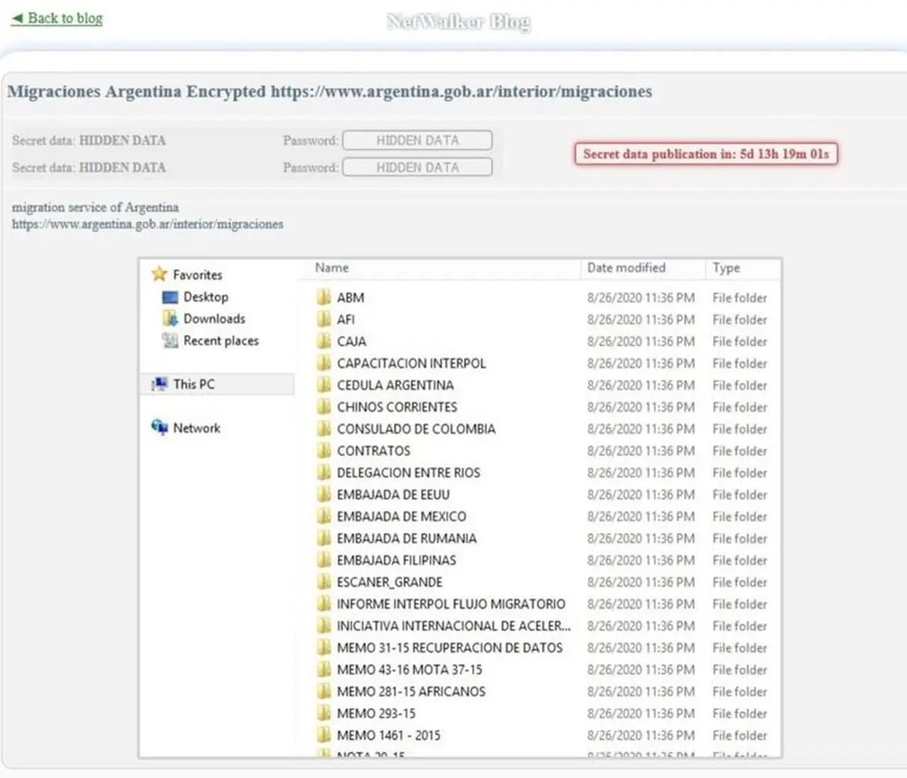This screenshot has width=907, height=778.
Task: Select the Recent places label
Action: 221,341
